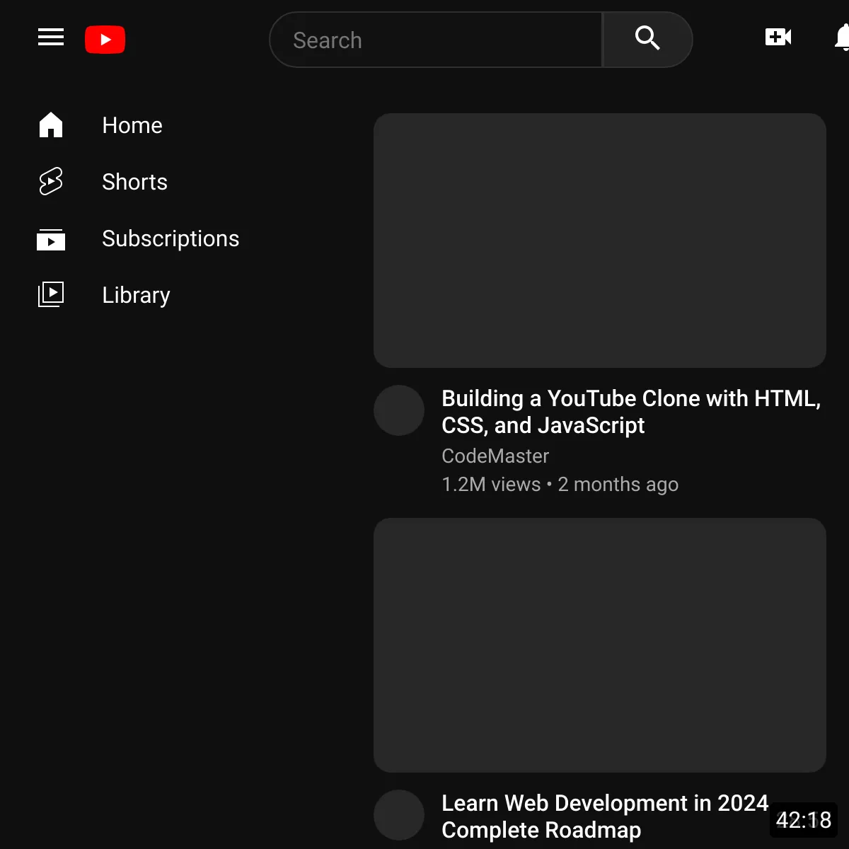Click the Home house icon
This screenshot has height=849, width=849.
[51, 125]
